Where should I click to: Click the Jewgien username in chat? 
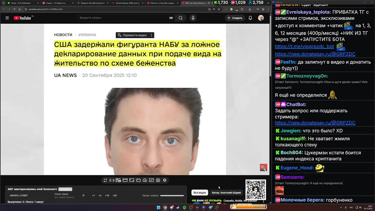tap(291, 131)
